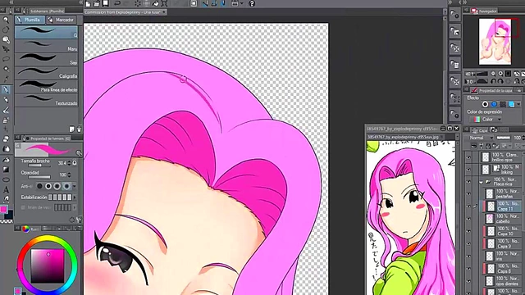The image size is (525, 295).
Task: Choose the Maru pen sub tool
Action: 46,46
